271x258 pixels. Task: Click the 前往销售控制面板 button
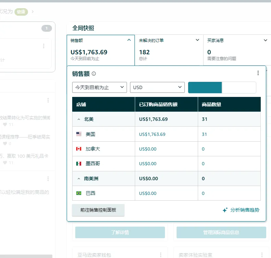click(x=98, y=210)
